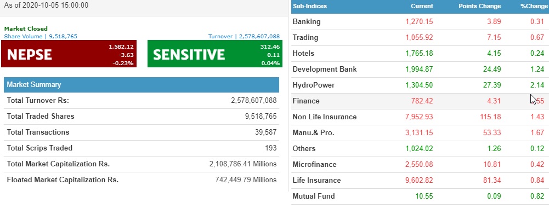The width and height of the screenshot is (549, 220).
Task: Click the Market Summary header
Action: click(142, 85)
